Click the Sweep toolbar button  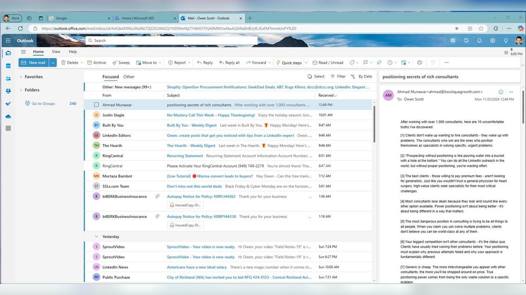pyautogui.click(x=121, y=63)
